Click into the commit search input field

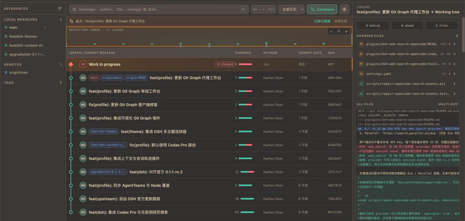tap(159, 9)
